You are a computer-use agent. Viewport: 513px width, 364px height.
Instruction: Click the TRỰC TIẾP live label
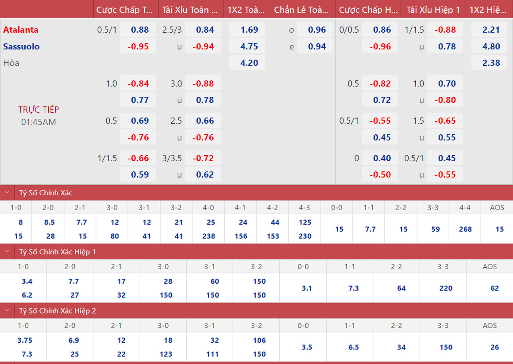point(39,110)
